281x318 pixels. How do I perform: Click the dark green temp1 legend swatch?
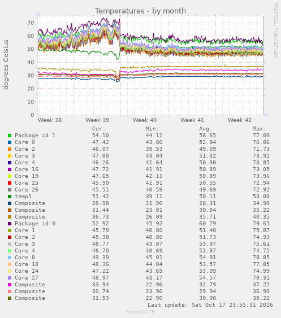point(10,197)
